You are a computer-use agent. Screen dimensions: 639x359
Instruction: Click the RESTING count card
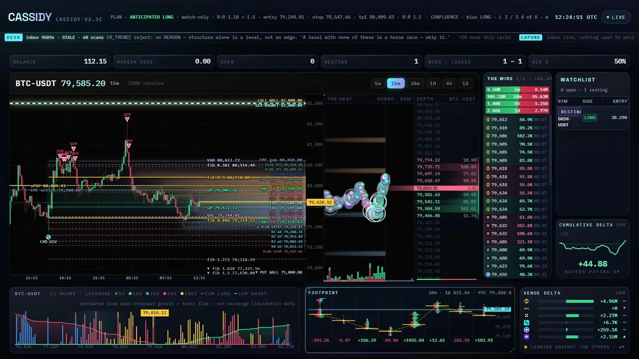[372, 61]
